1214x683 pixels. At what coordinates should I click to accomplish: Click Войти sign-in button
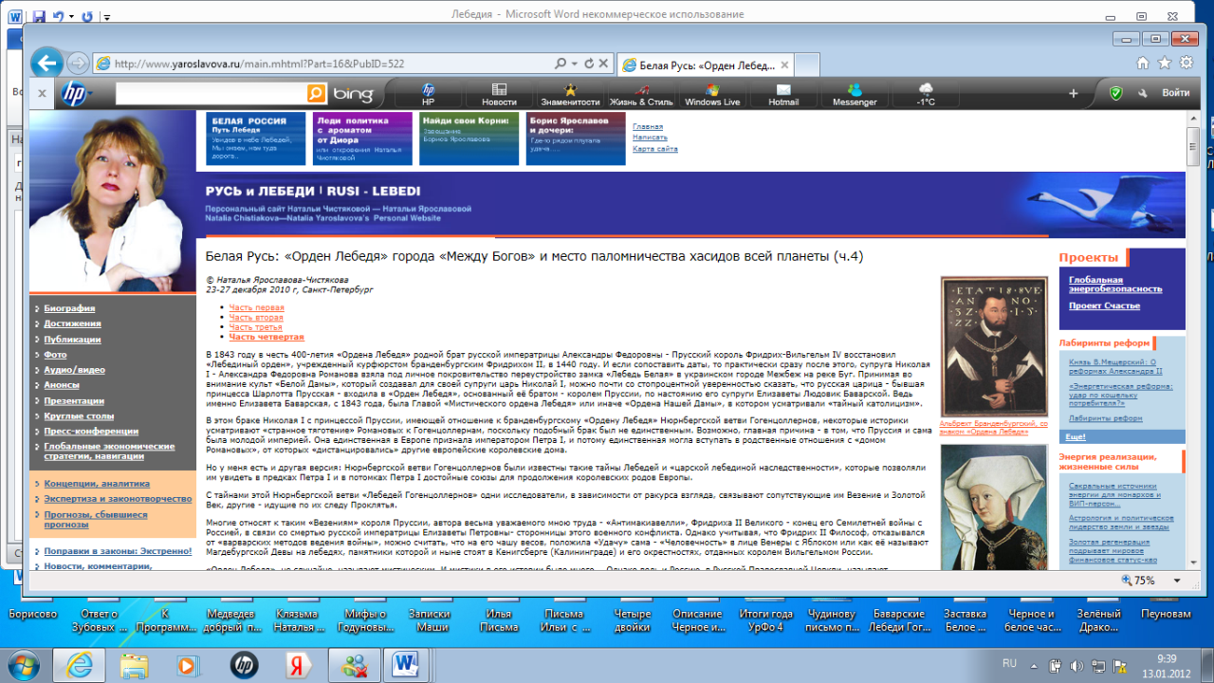coord(1176,93)
